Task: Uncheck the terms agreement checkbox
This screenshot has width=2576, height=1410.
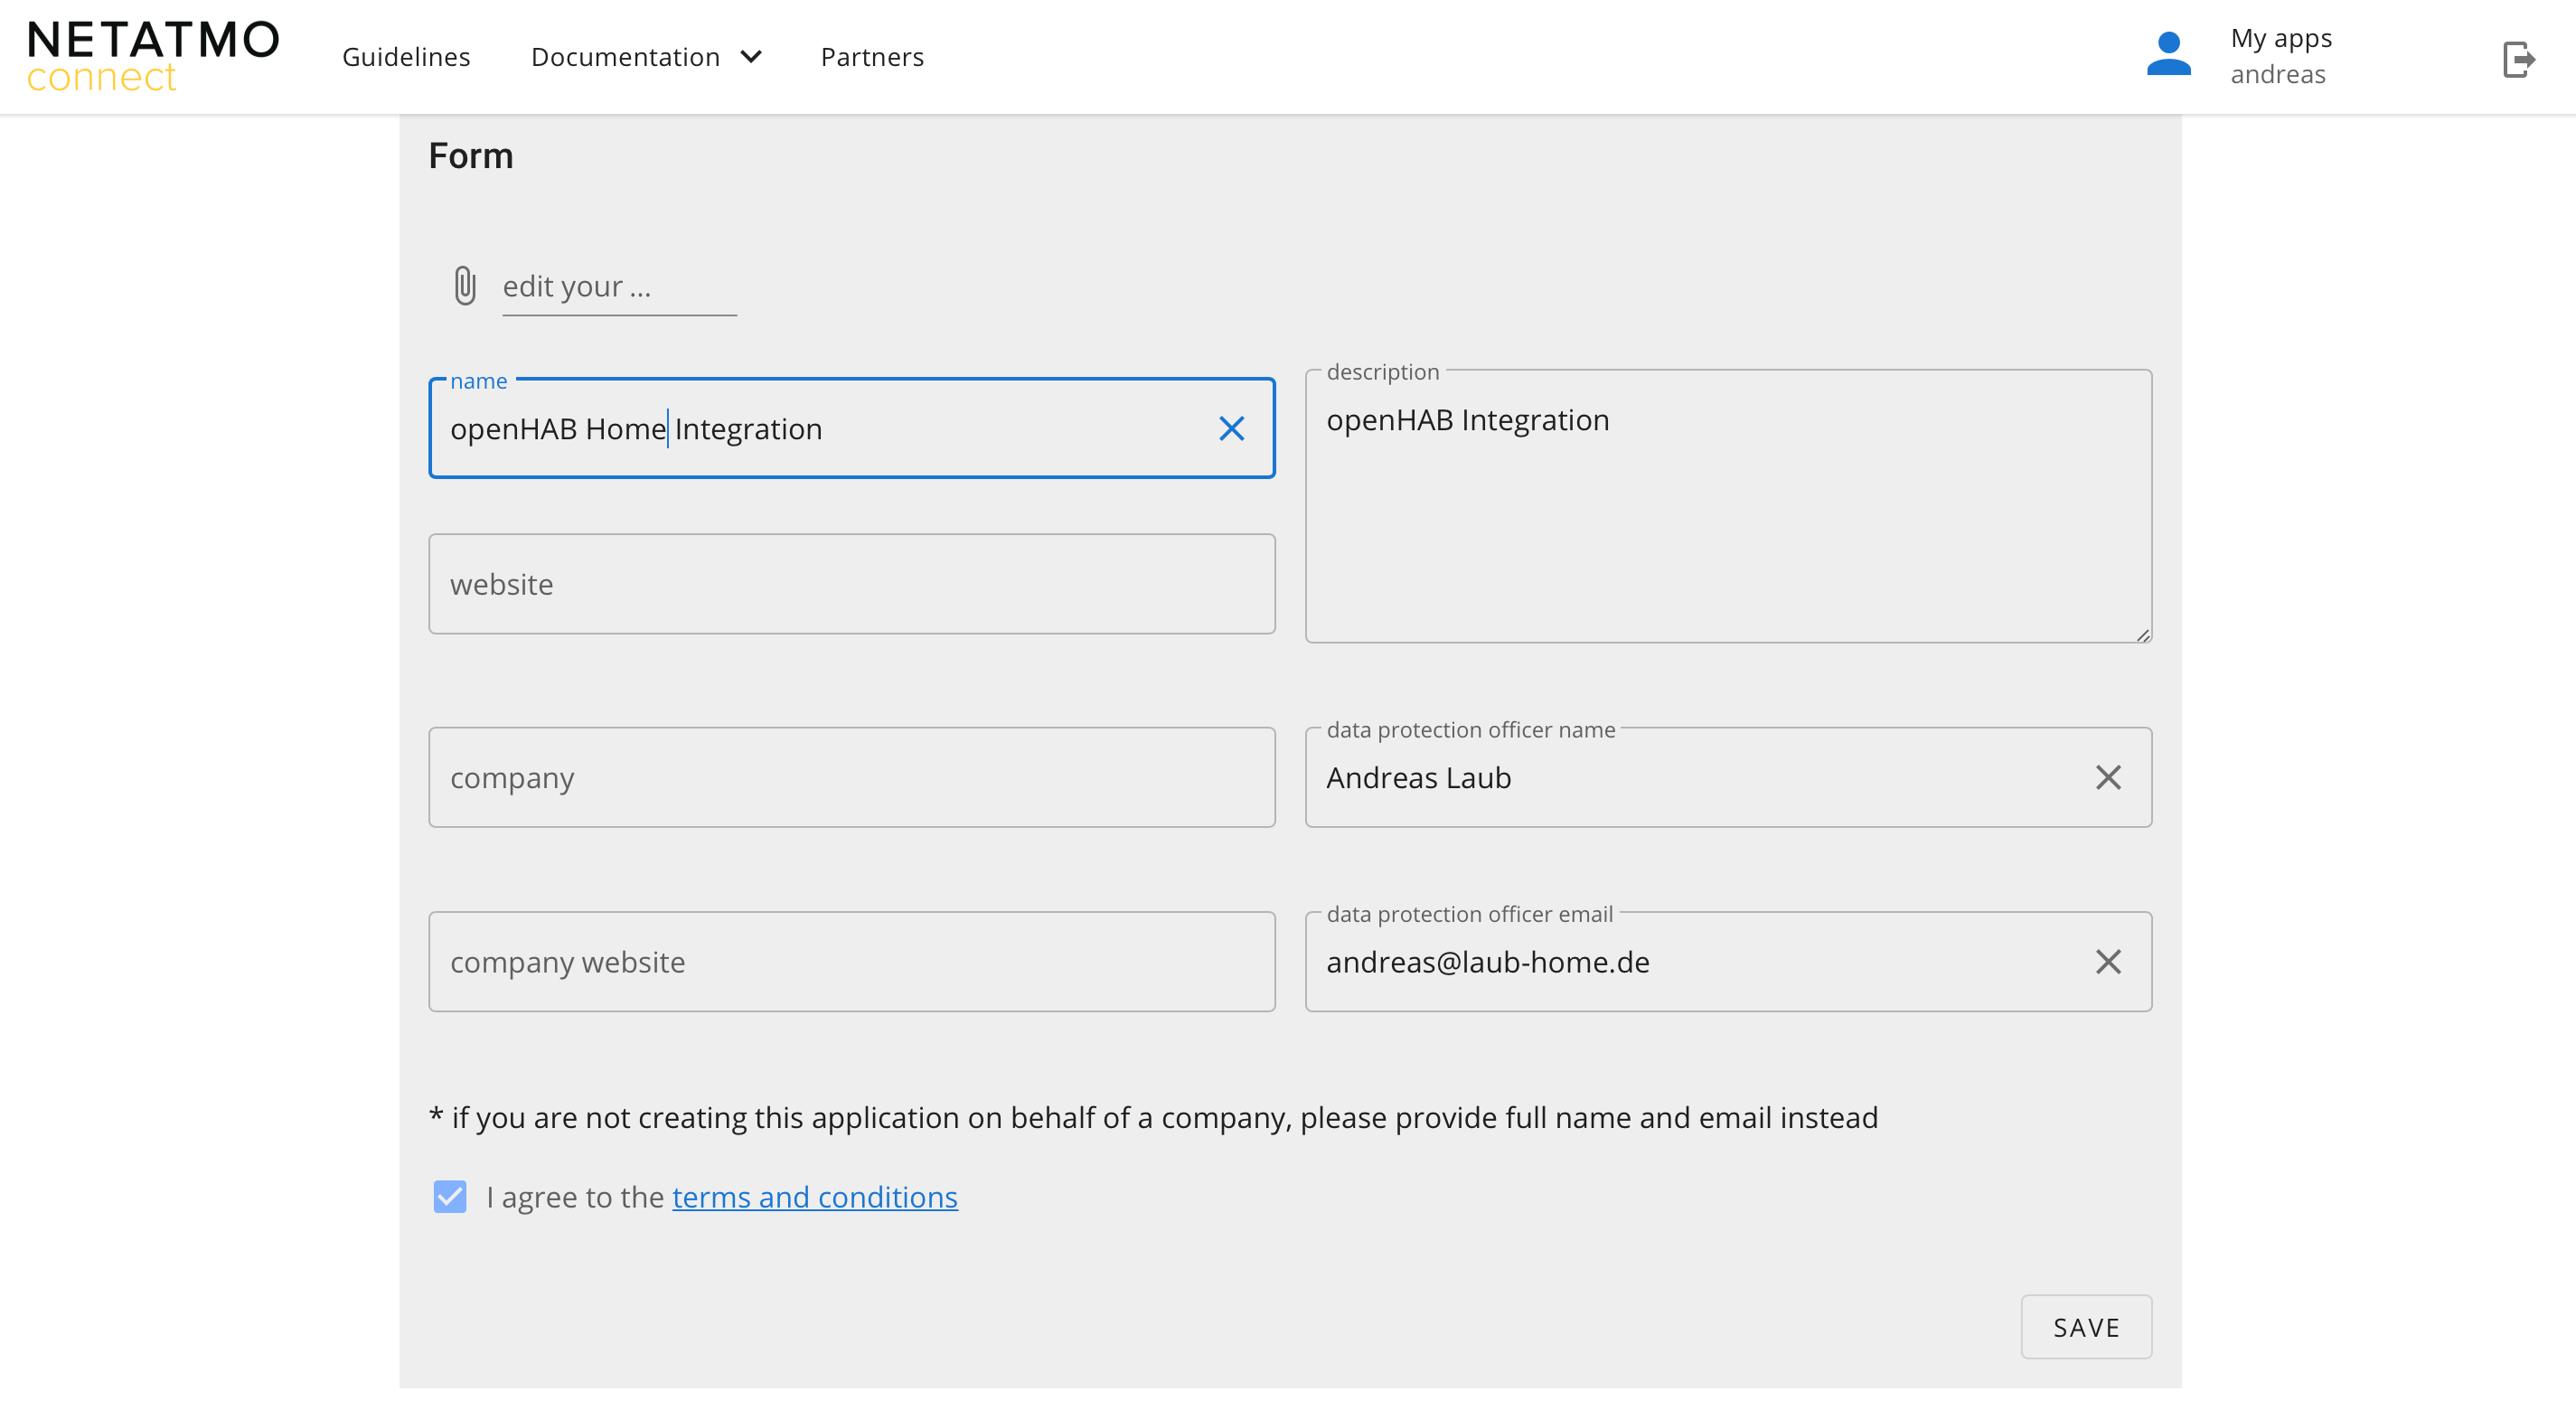Action: (450, 1197)
